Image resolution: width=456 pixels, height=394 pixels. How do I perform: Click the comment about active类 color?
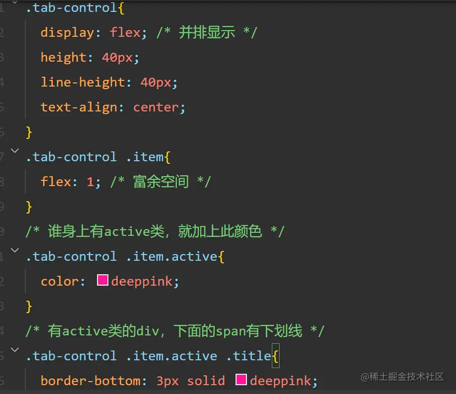tap(155, 232)
